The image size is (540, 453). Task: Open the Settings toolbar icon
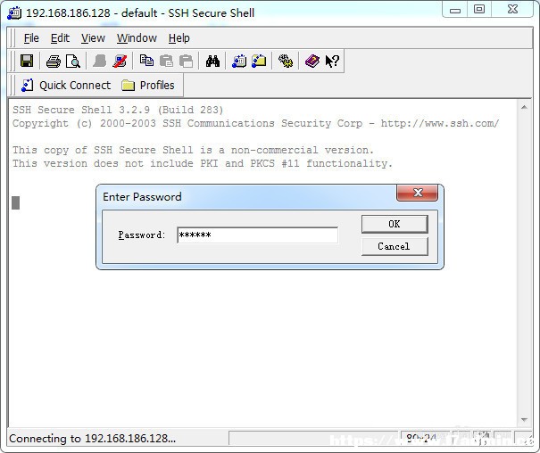pos(286,62)
